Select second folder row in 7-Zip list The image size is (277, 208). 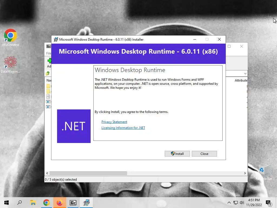48,91
